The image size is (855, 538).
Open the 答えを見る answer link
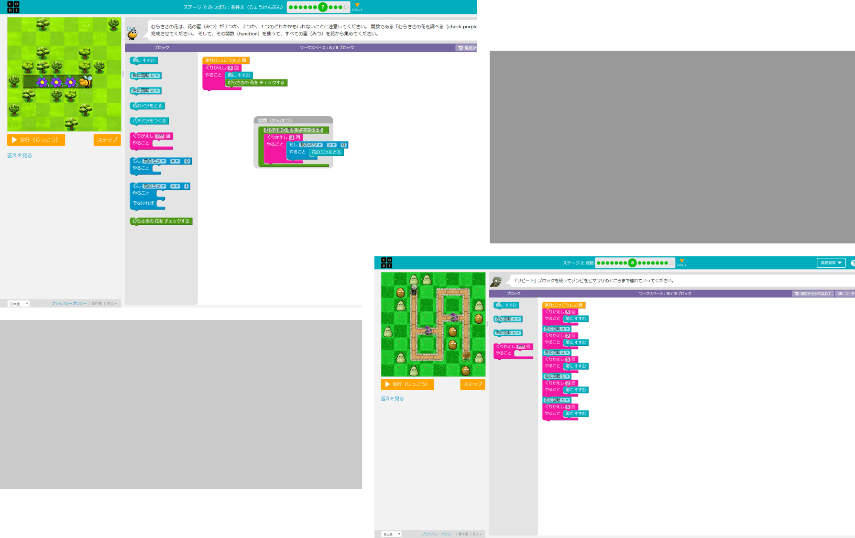coord(20,155)
